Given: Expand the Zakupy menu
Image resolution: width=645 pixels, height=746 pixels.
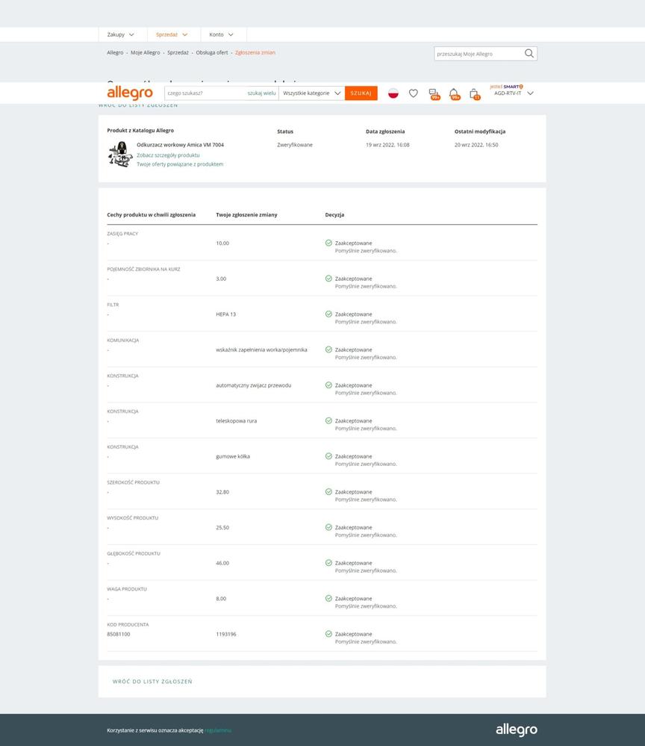Looking at the screenshot, I should click(x=121, y=34).
